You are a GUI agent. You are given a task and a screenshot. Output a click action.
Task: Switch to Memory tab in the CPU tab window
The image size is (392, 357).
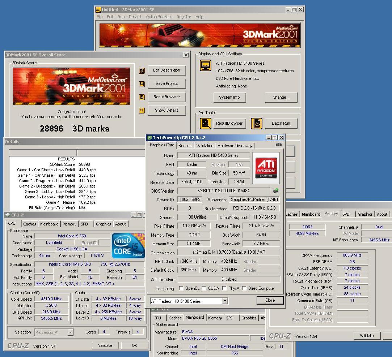click(69, 224)
